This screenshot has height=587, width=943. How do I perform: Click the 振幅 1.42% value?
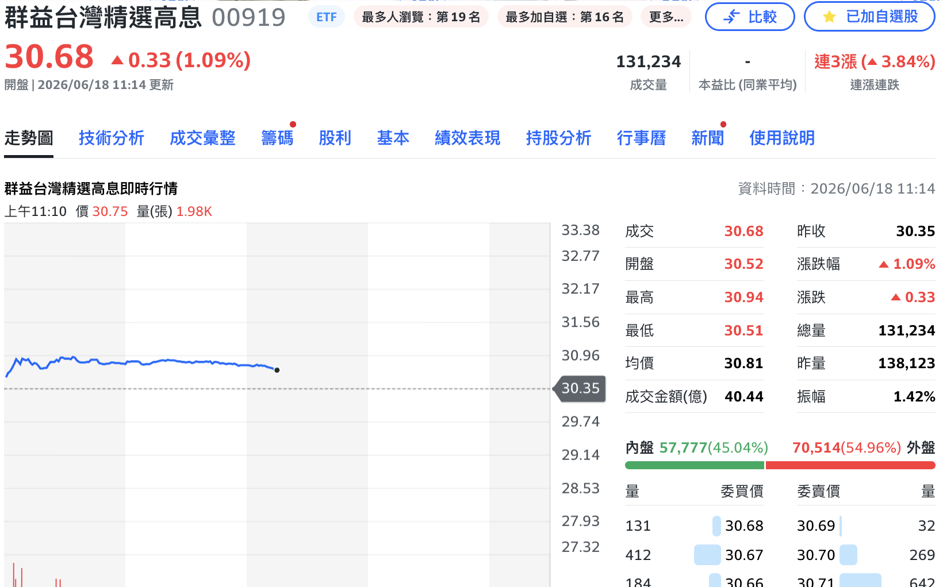(914, 396)
